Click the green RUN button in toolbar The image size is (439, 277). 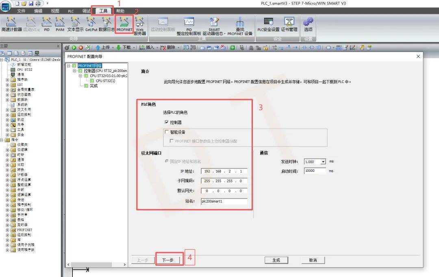(x=74, y=48)
